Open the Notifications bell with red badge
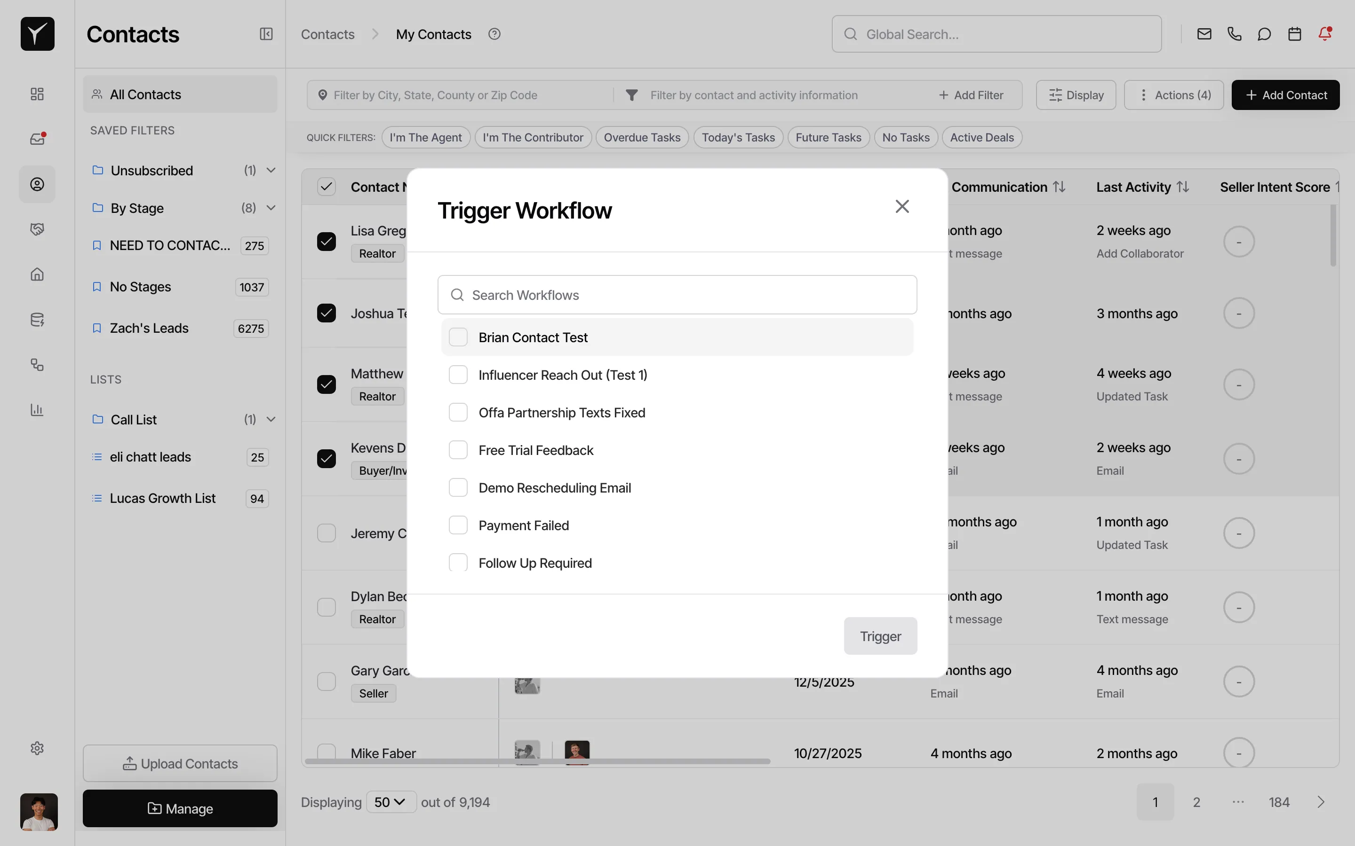 point(1325,33)
